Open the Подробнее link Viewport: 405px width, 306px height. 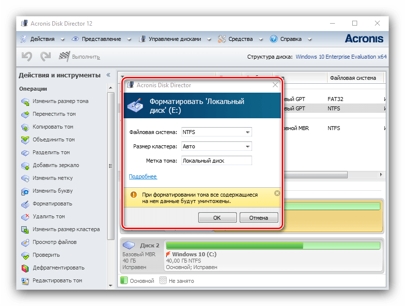tap(143, 176)
